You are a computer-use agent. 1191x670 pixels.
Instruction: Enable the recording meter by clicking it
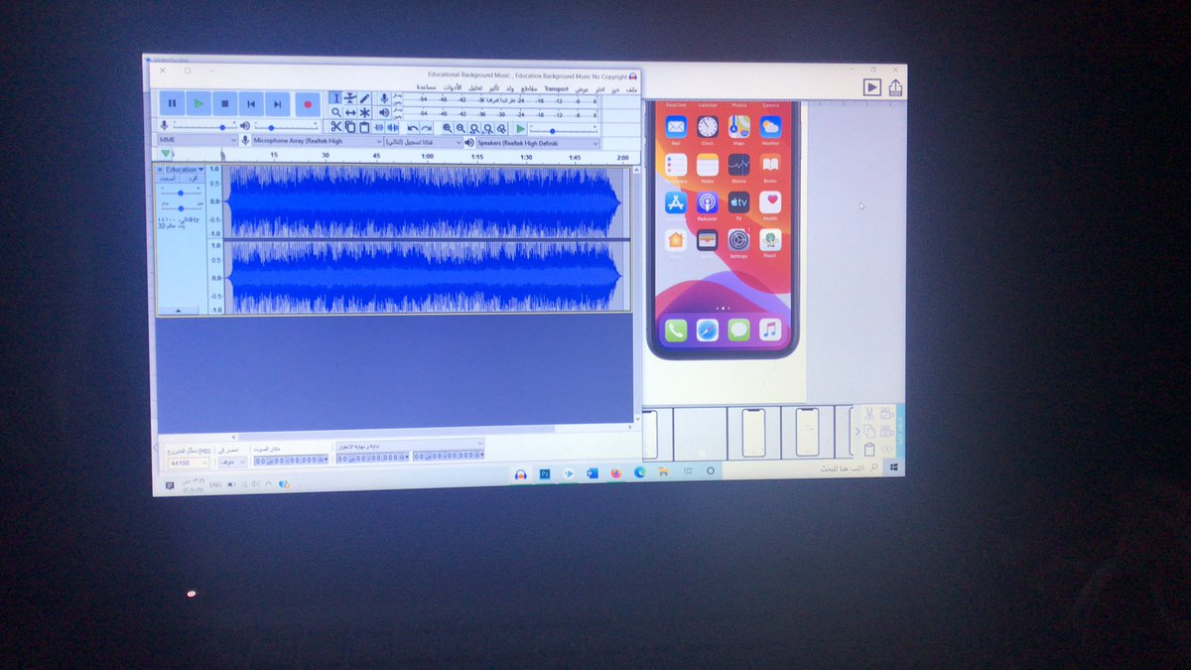(x=496, y=99)
